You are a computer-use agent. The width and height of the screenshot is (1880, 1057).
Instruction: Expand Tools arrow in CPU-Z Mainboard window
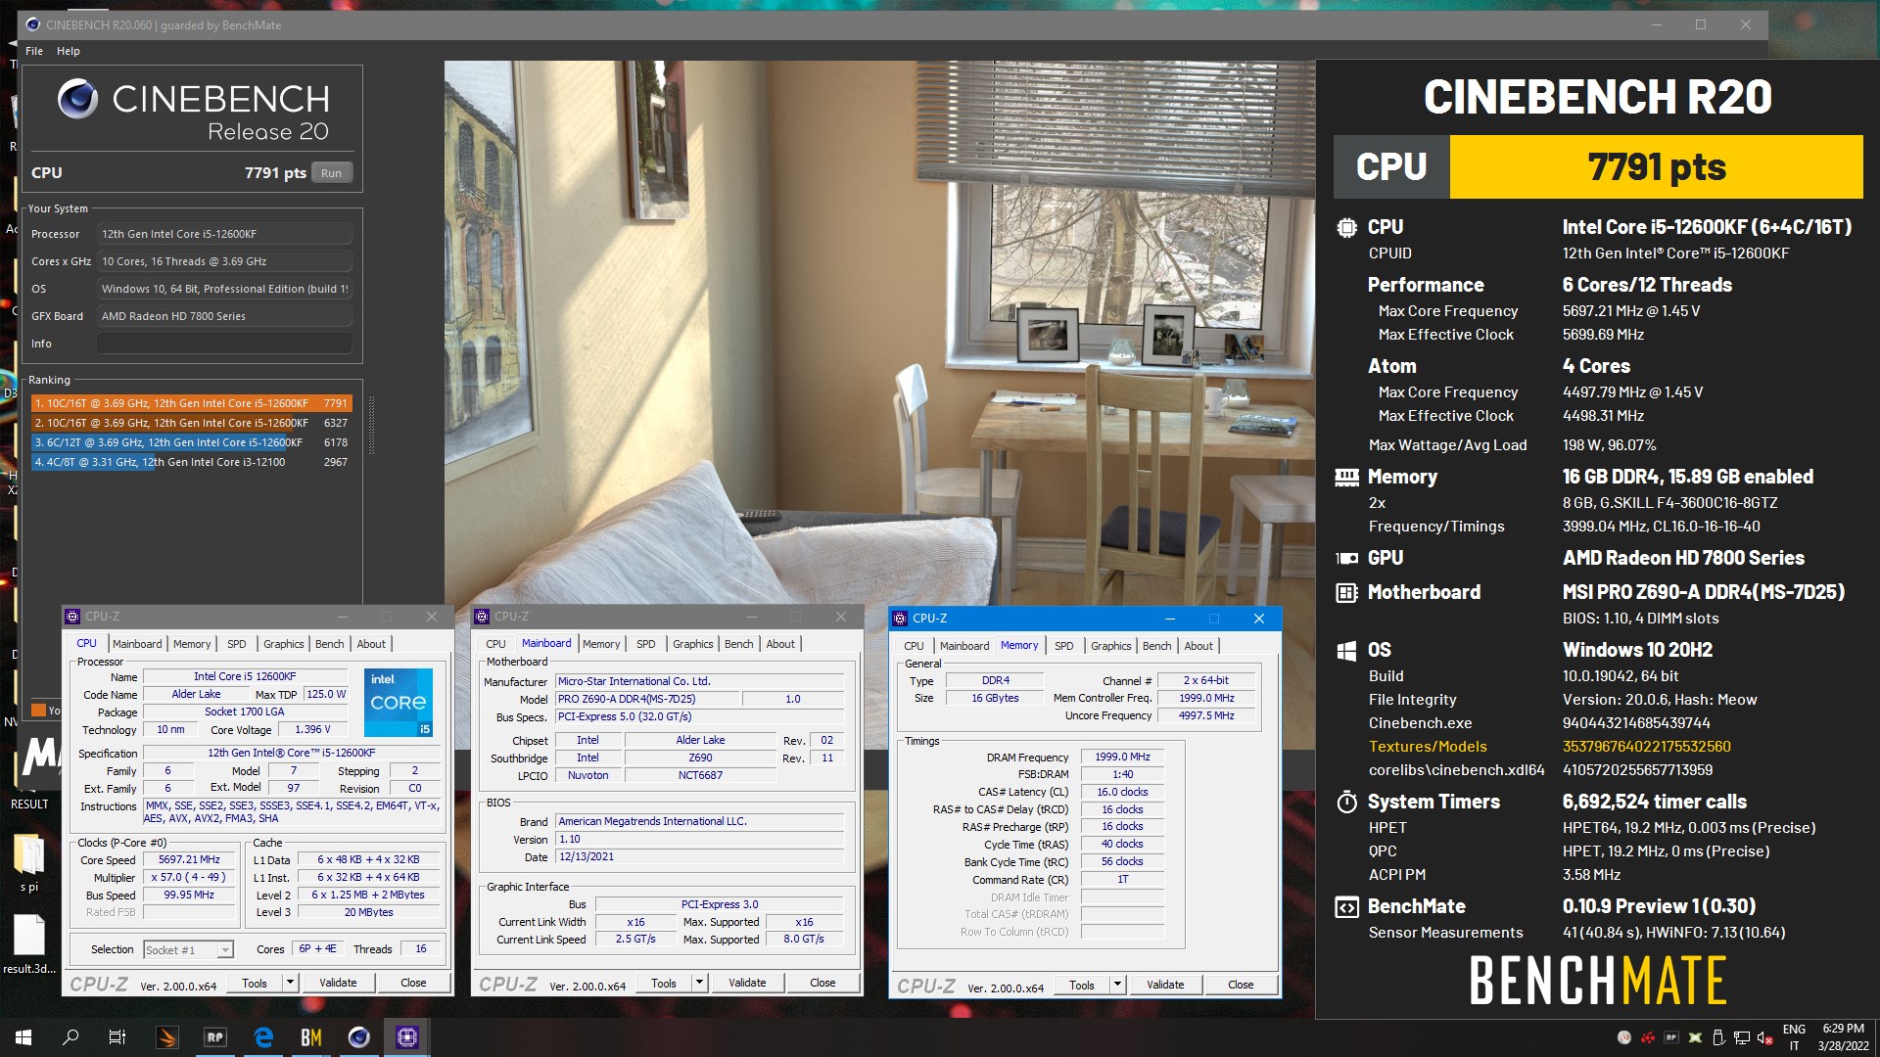tap(699, 983)
